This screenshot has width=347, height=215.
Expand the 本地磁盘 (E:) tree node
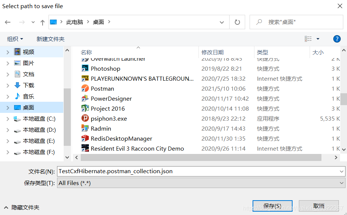point(8,141)
